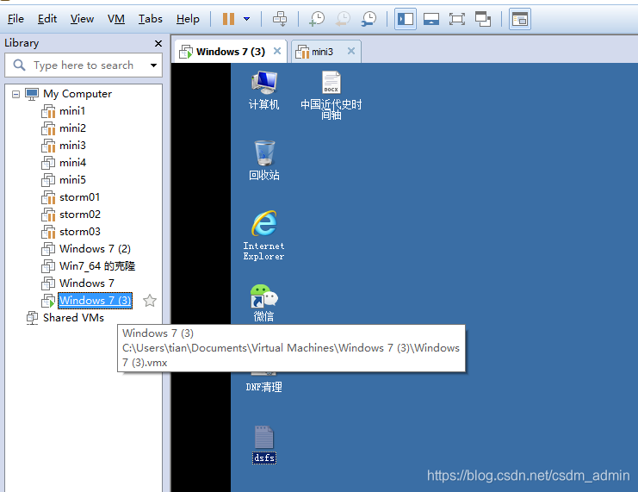Click Send Ctrl+Alt+Del toolbar icon
This screenshot has width=638, height=492.
tap(280, 19)
